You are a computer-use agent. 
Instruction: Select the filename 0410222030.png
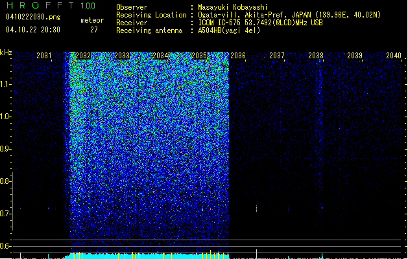33,17
